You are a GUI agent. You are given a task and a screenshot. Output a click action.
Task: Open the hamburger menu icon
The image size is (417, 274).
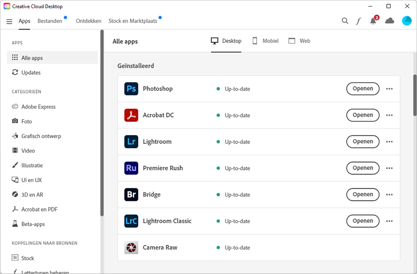pos(9,21)
